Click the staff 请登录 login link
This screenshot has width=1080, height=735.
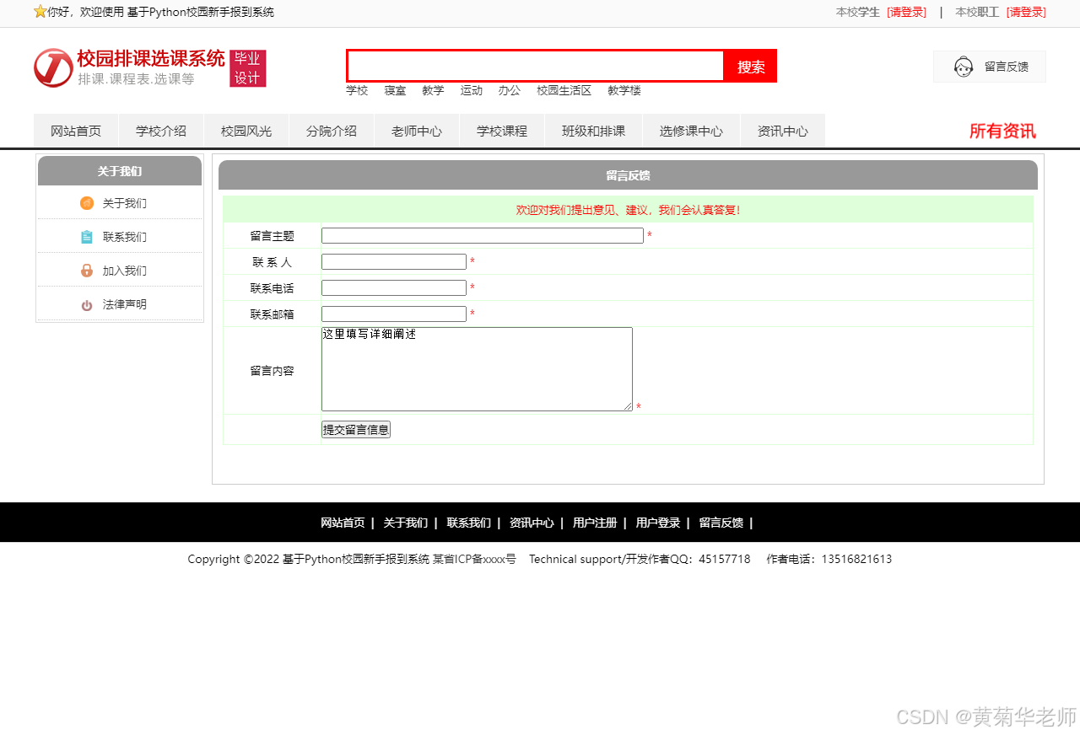tap(1026, 12)
